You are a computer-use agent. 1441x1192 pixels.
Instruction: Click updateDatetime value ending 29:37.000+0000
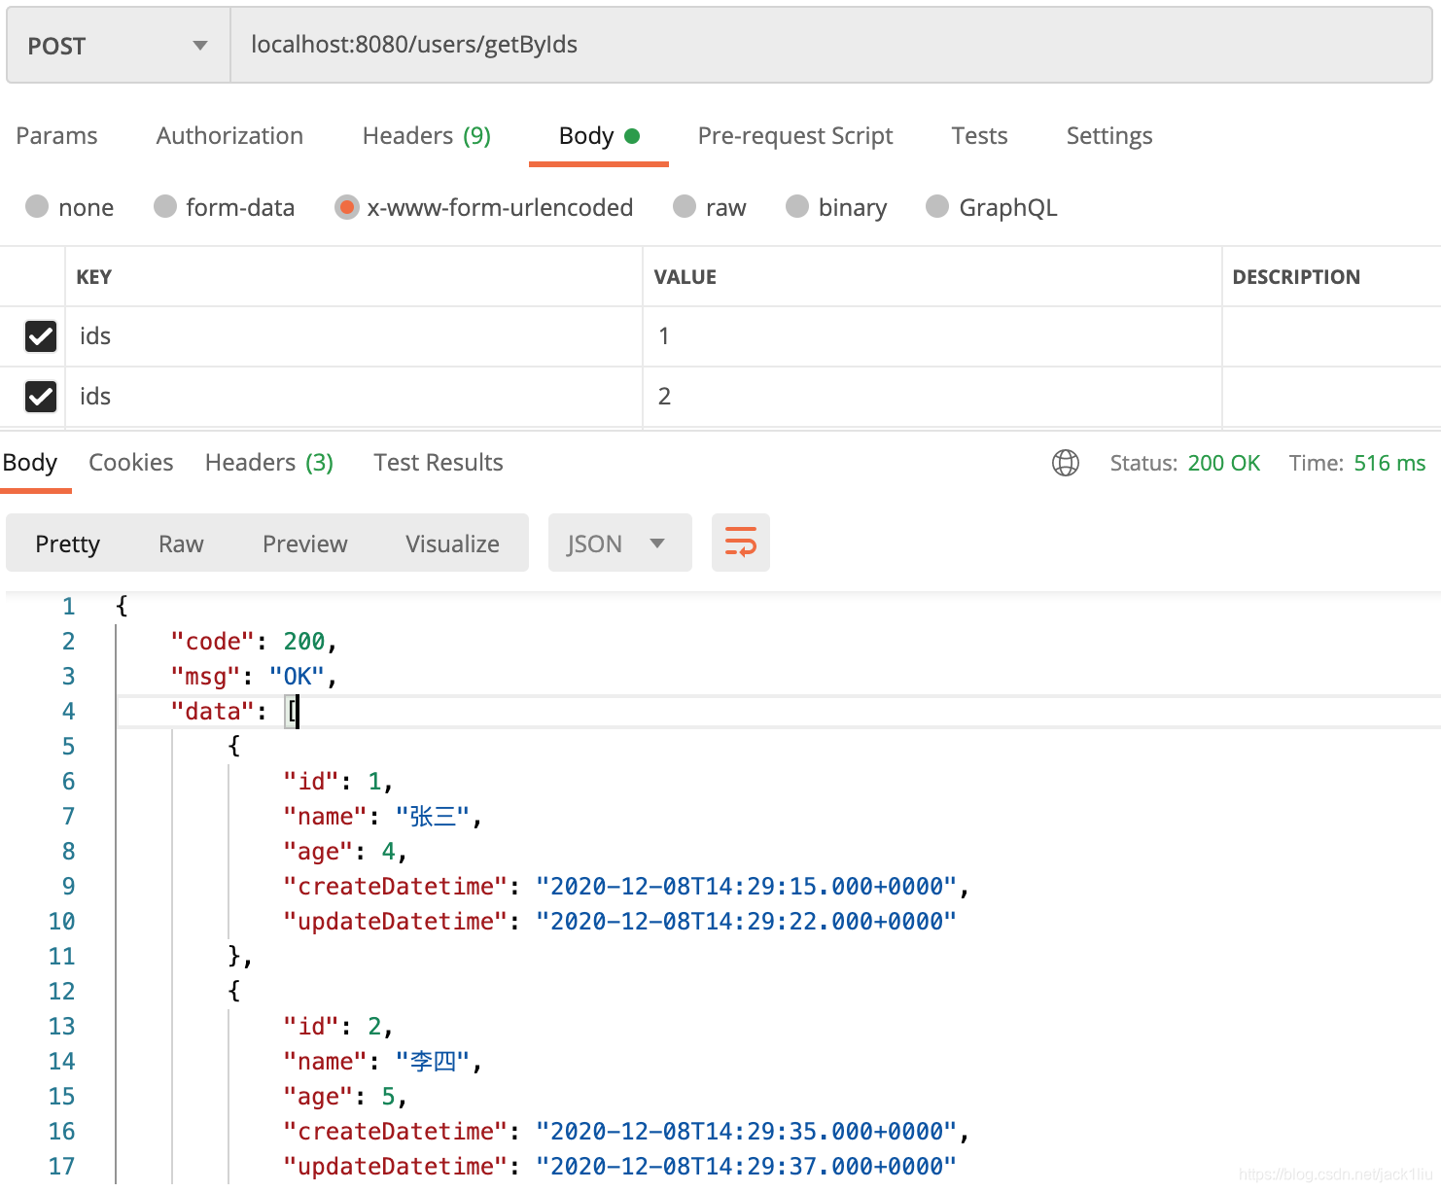746,1167
